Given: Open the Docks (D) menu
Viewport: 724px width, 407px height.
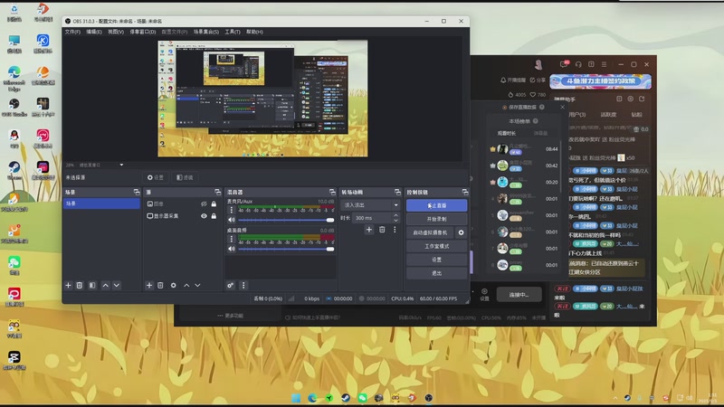Looking at the screenshot, I should pos(143,32).
